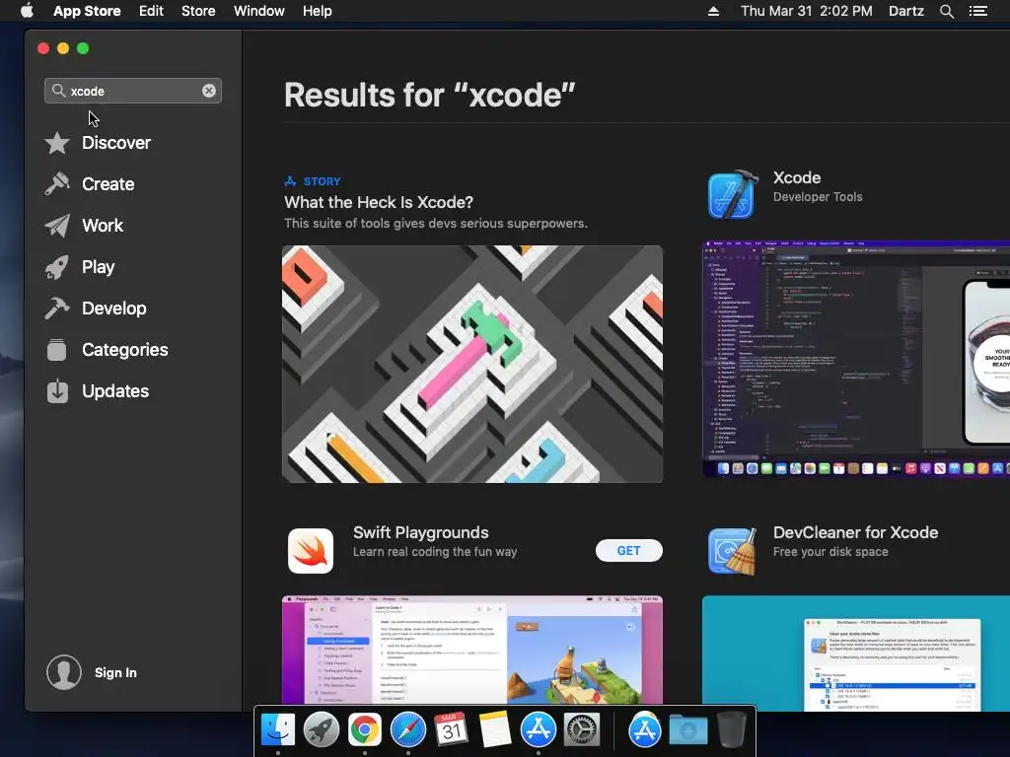Select the Develop hammer icon
The image size is (1010, 757).
pyautogui.click(x=56, y=309)
